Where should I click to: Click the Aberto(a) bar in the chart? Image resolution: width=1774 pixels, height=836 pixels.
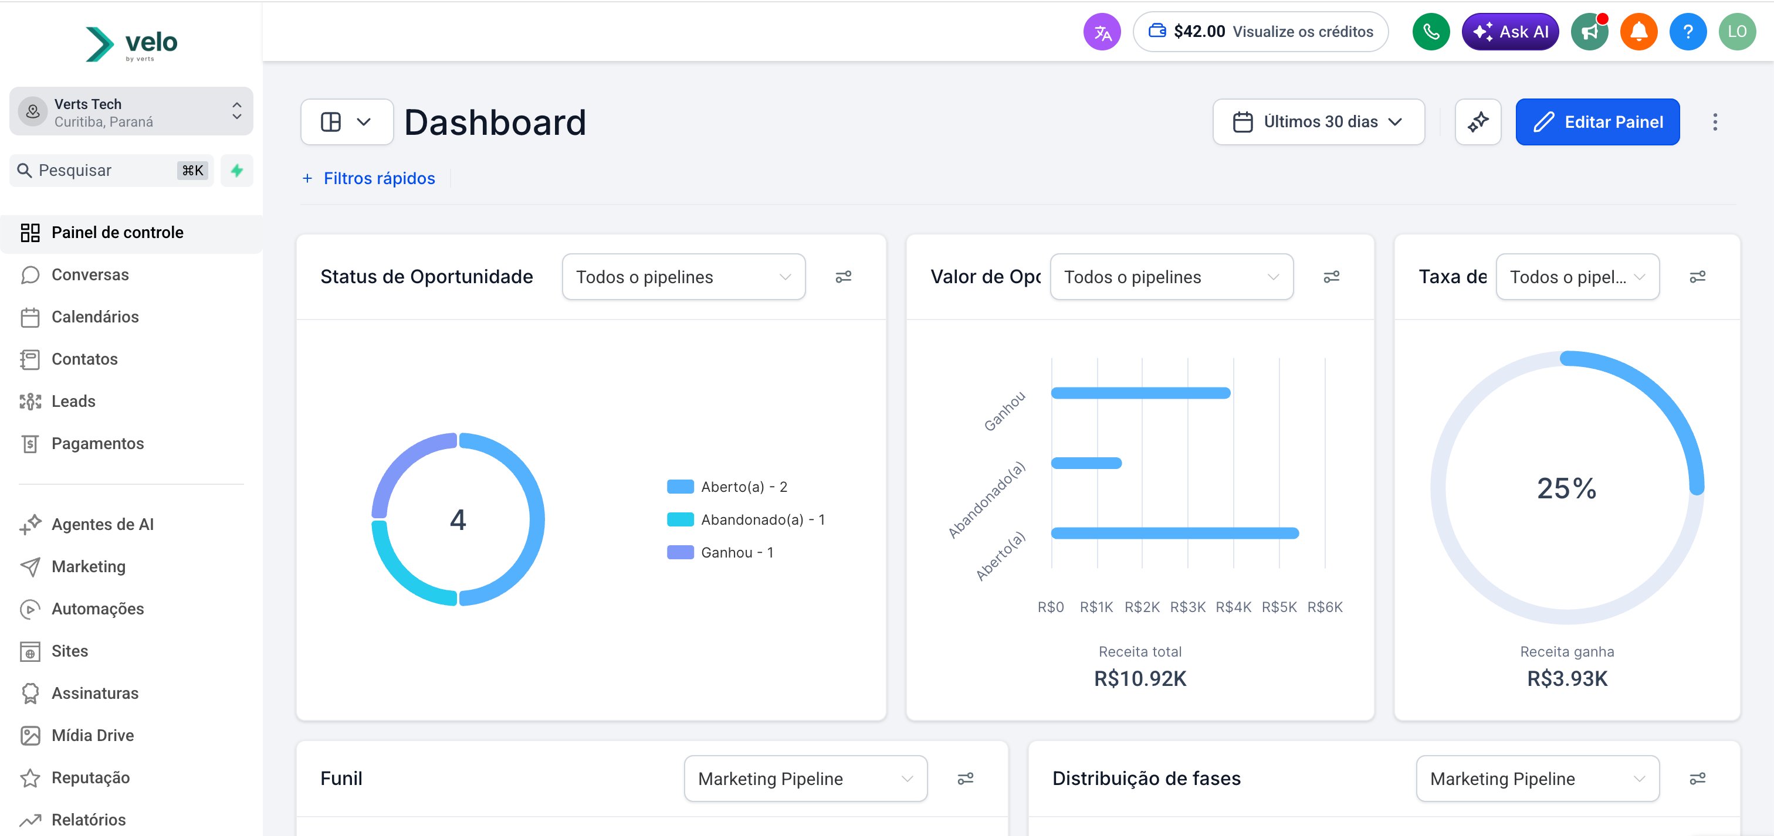[x=1175, y=533]
